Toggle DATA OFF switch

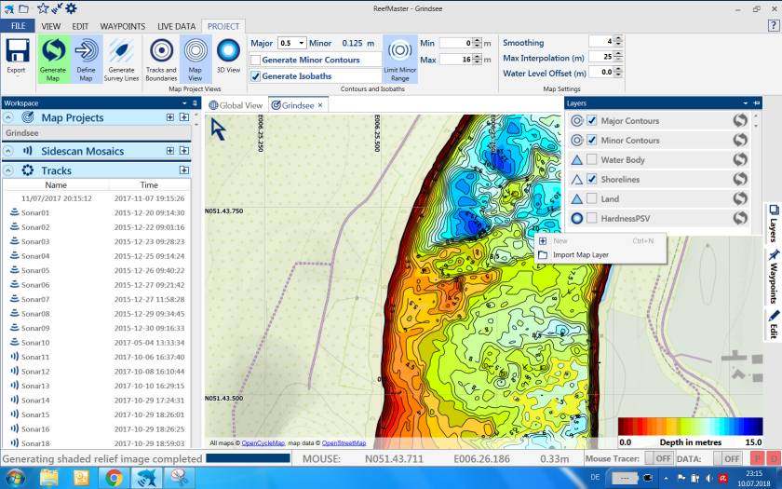tap(727, 458)
